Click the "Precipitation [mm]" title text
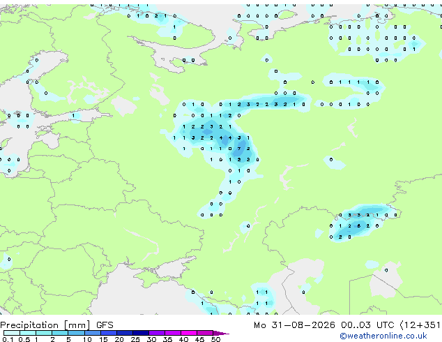The height and width of the screenshot is (342, 442). [x=45, y=325]
